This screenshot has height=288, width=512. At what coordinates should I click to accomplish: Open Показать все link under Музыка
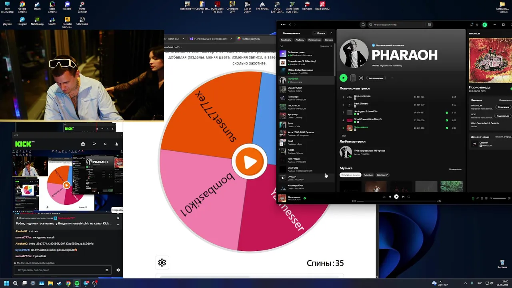pos(455,169)
